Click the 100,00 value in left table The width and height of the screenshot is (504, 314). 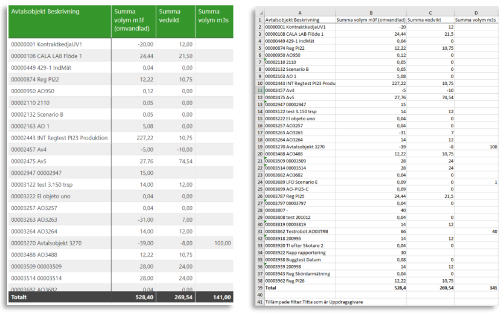(x=222, y=243)
